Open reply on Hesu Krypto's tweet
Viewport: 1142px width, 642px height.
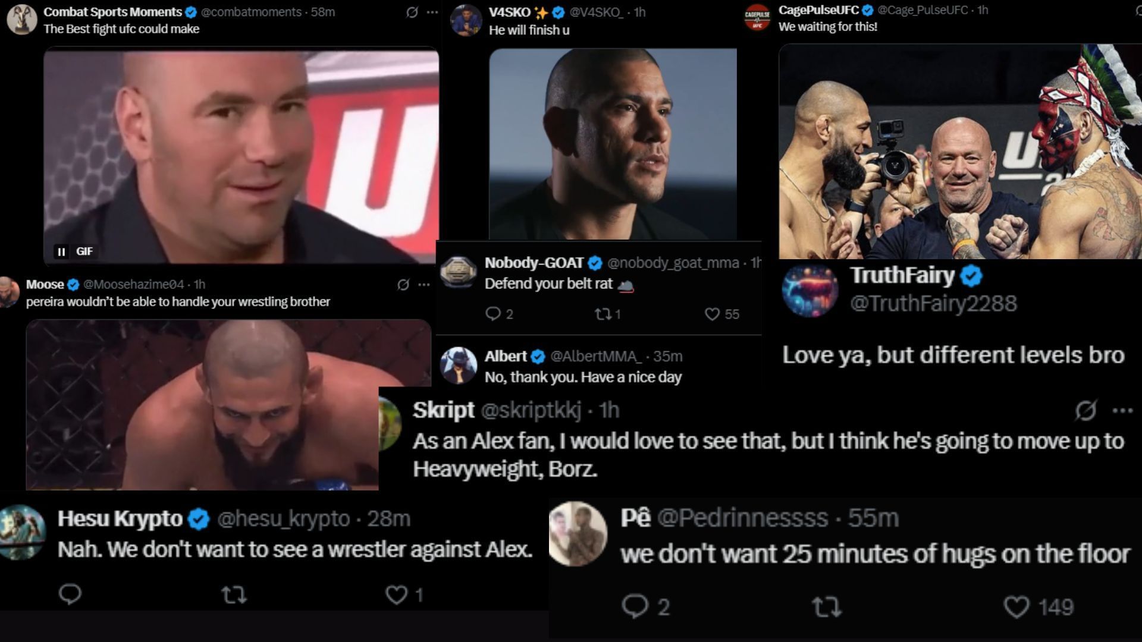coord(70,594)
